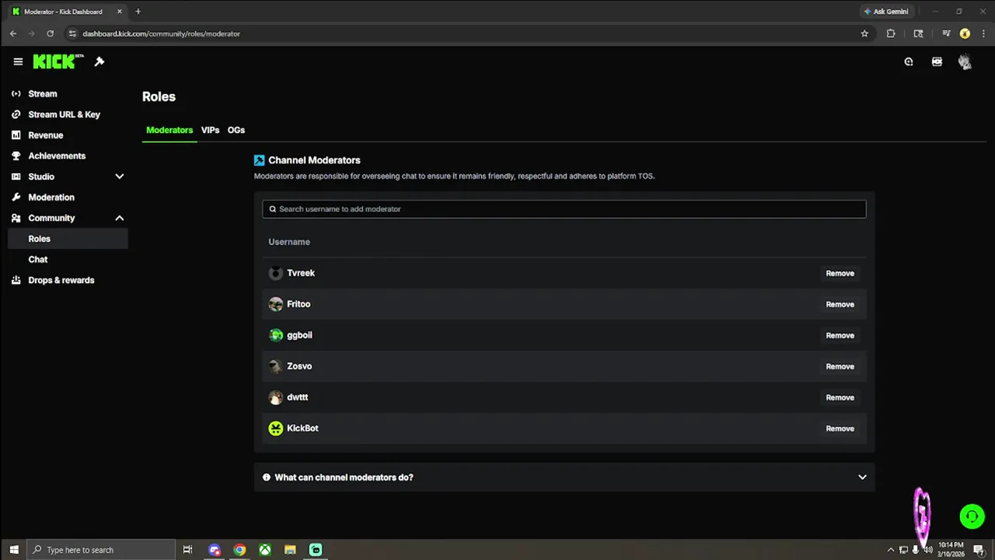Switch to the Moderators tab

tap(169, 130)
